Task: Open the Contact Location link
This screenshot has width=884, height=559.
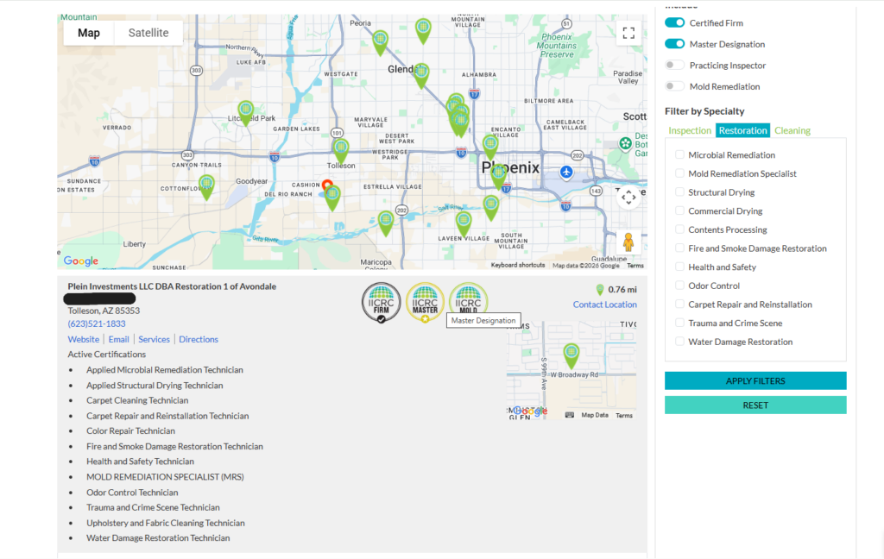Action: (605, 305)
